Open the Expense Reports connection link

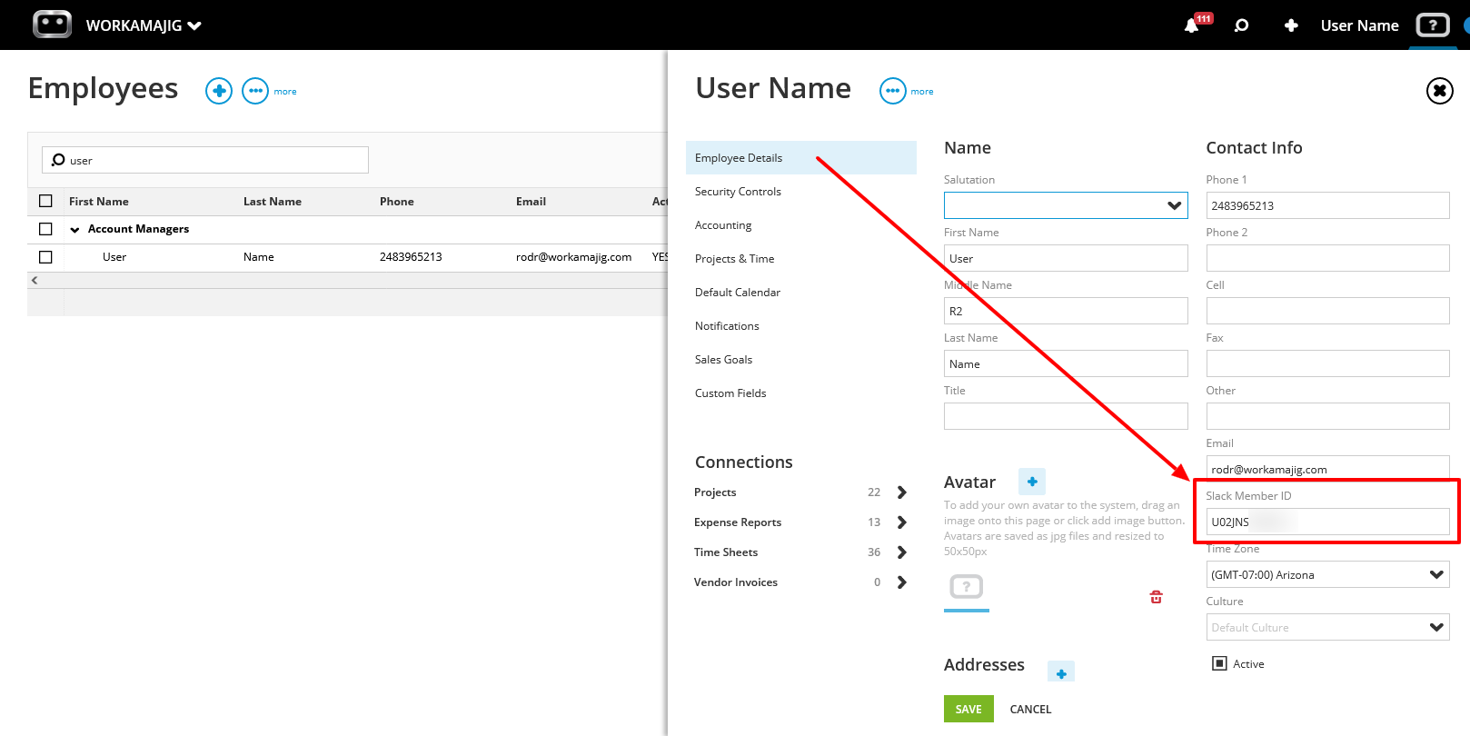(x=738, y=522)
